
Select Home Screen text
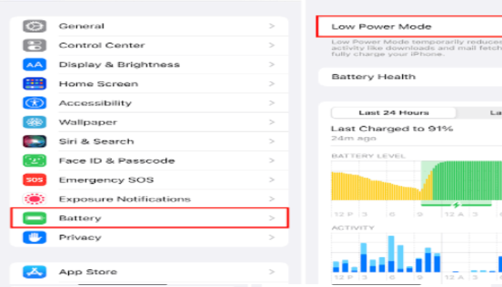tap(99, 84)
